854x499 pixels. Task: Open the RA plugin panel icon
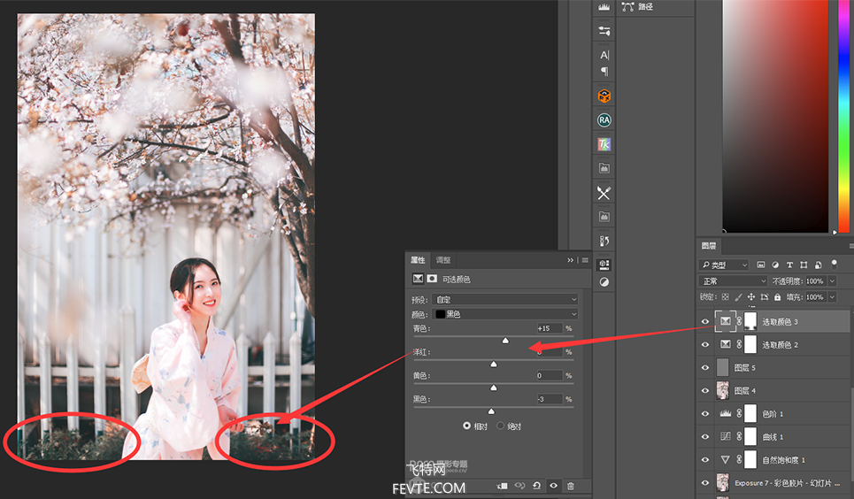[x=604, y=120]
